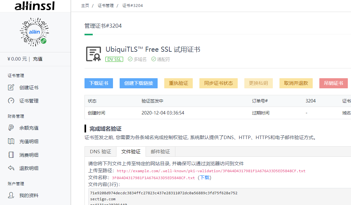Click the 多域名 checkmark icon
The height and width of the screenshot is (205, 351).
pyautogui.click(x=130, y=59)
